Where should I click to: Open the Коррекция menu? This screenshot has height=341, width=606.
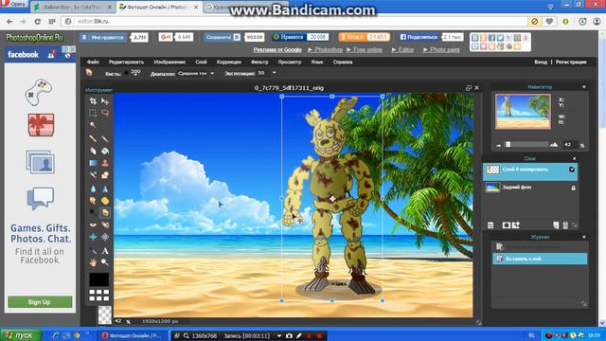pos(229,62)
